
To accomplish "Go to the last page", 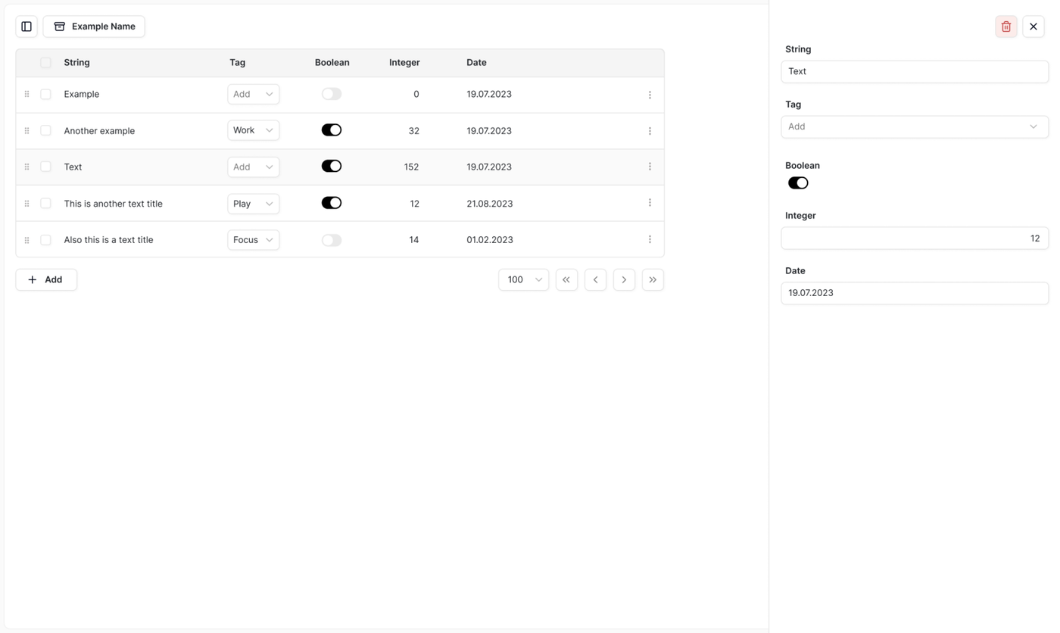I will coord(653,279).
